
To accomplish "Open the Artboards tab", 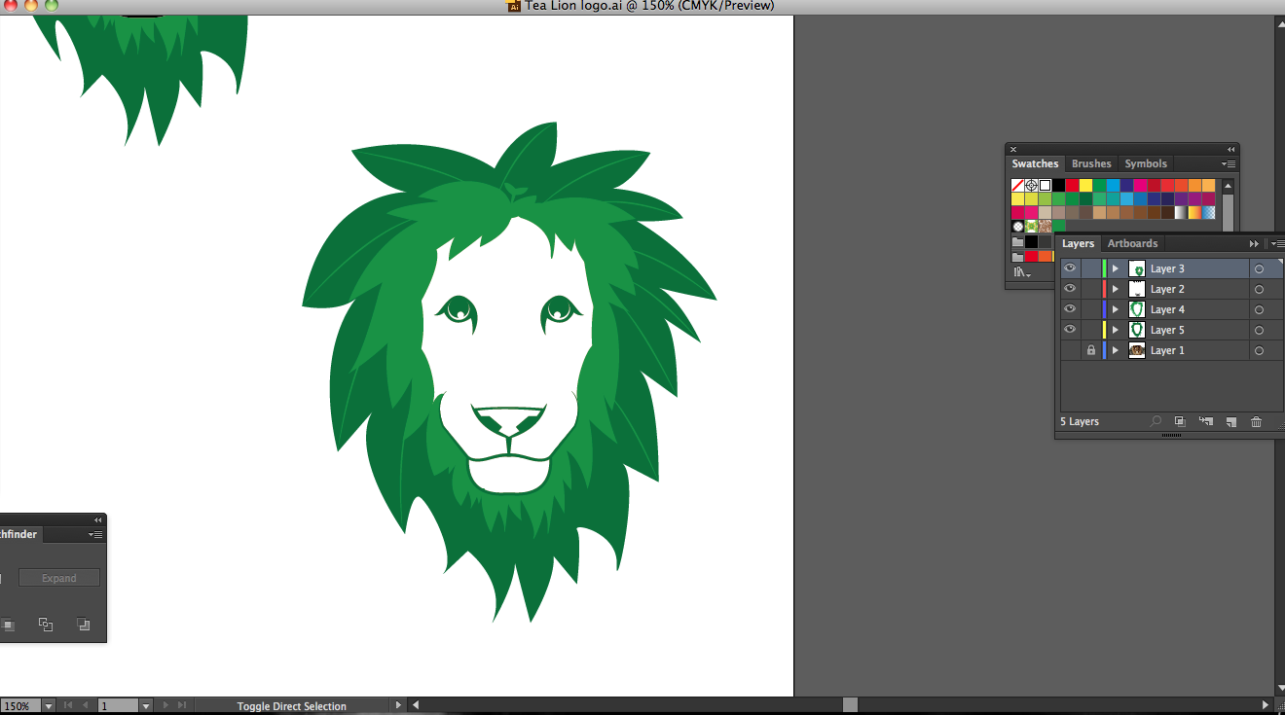I will 1132,243.
